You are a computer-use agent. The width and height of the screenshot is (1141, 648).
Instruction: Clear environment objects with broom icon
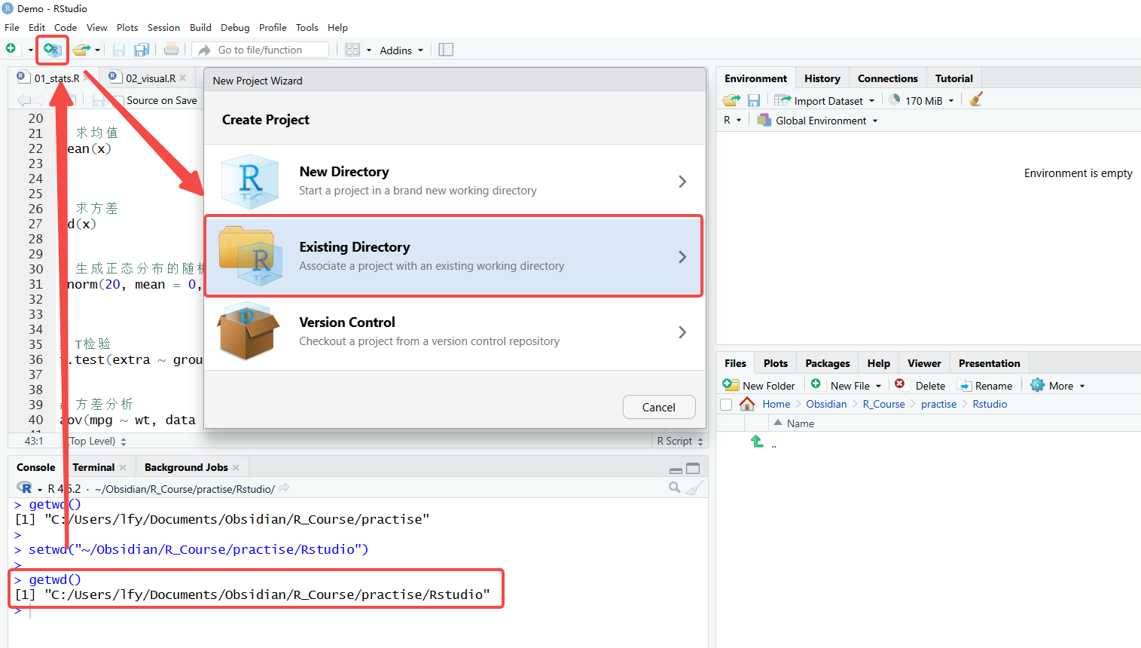(975, 100)
